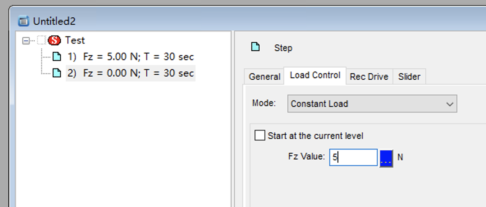
Task: Open the Slider tab
Action: 409,77
